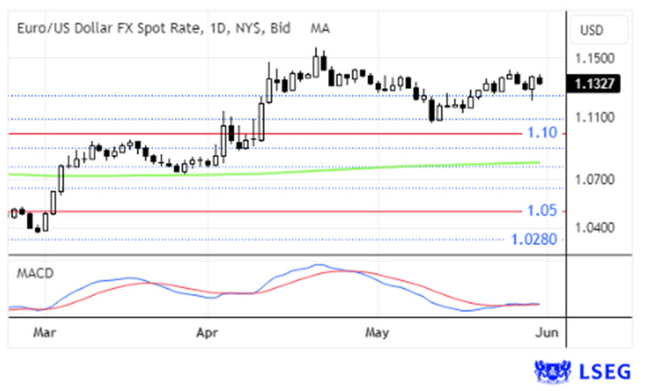Click the NYS exchange label
This screenshot has height=391, width=646.
[x=251, y=29]
